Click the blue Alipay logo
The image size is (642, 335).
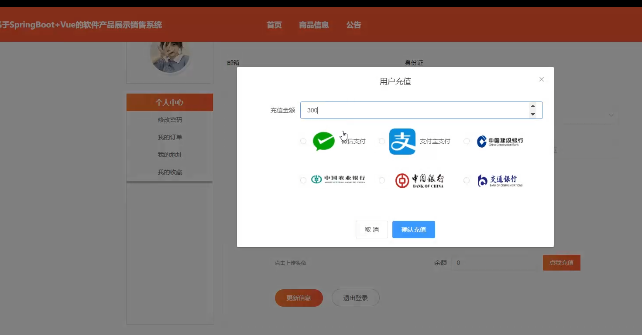pos(402,142)
